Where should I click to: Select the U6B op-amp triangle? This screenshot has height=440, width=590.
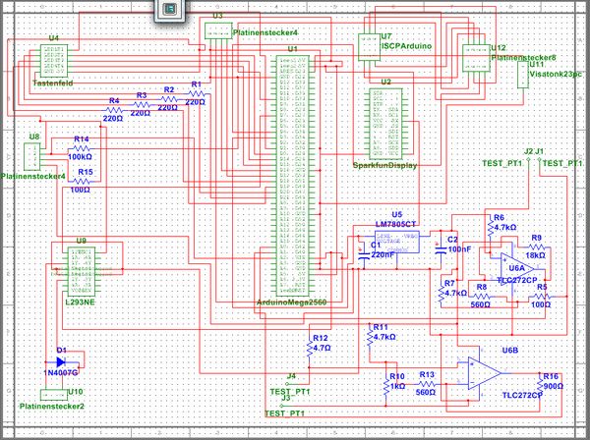pyautogui.click(x=483, y=371)
